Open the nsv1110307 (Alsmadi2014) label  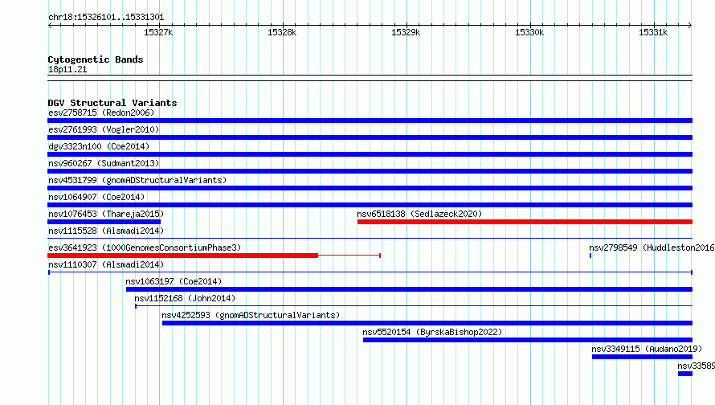click(106, 264)
